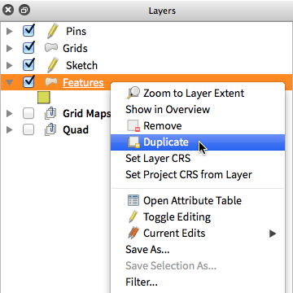This screenshot has height=293, width=293.
Task: Expand the Pins layer tree arrow
Action: [x=10, y=32]
